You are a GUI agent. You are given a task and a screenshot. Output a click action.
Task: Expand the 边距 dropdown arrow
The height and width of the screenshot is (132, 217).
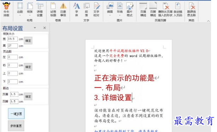(20, 15)
